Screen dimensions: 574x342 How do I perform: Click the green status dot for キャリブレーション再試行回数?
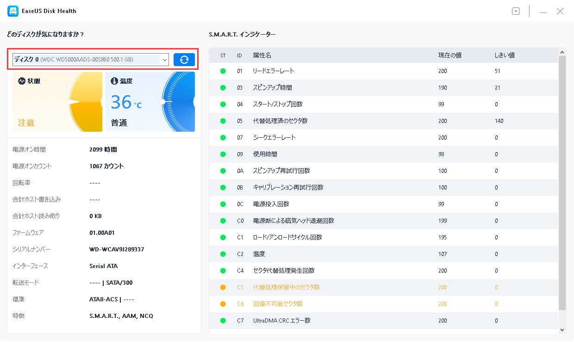223,188
